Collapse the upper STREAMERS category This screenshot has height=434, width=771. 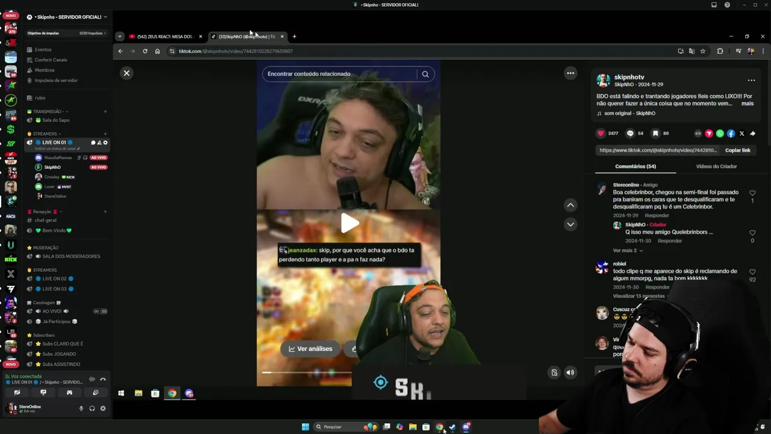click(x=45, y=134)
